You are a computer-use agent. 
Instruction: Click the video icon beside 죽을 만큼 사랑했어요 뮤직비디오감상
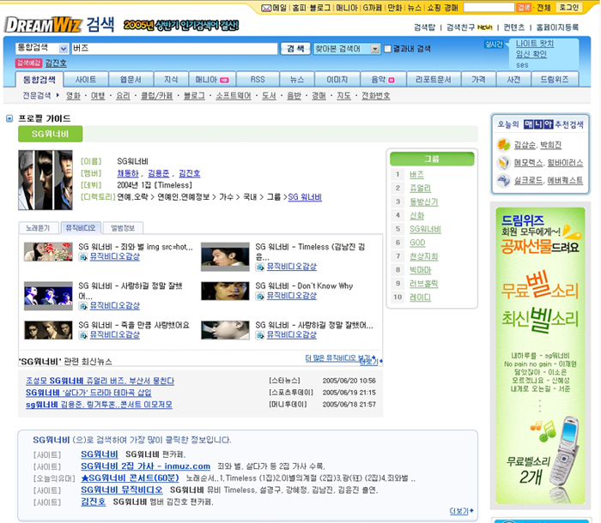pos(82,335)
